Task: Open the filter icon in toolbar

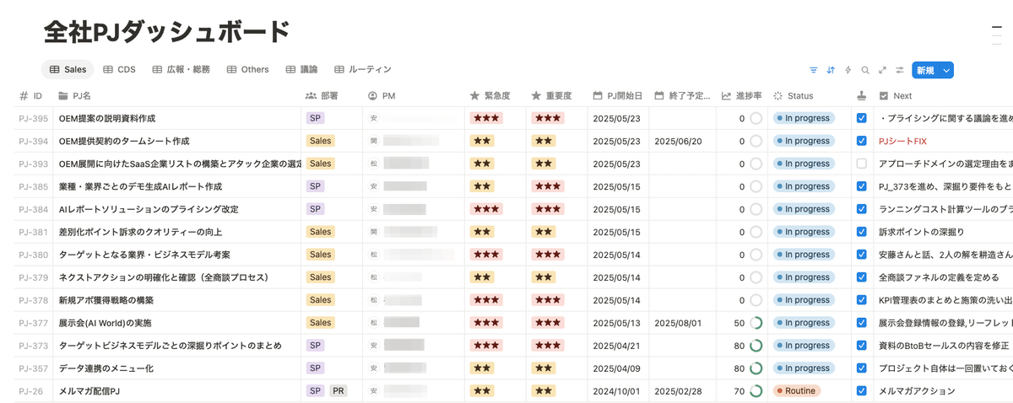Action: (814, 70)
